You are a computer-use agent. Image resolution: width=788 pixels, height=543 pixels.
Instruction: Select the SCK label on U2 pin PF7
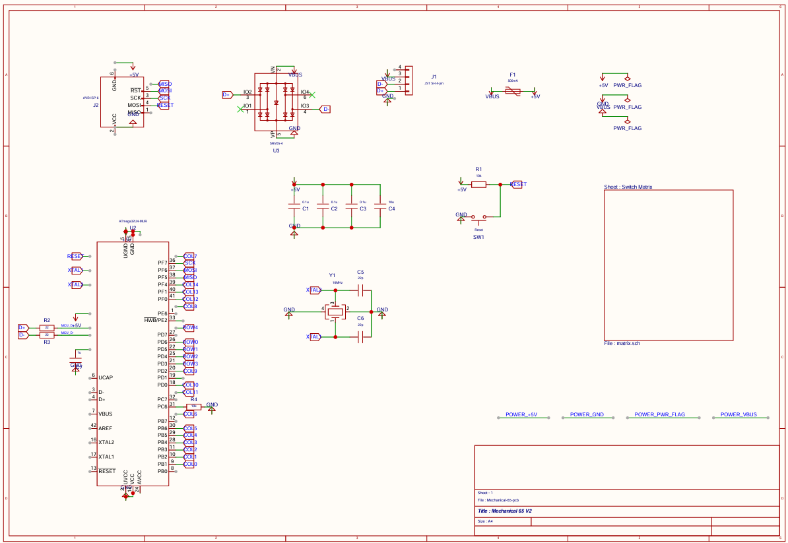tap(189, 263)
